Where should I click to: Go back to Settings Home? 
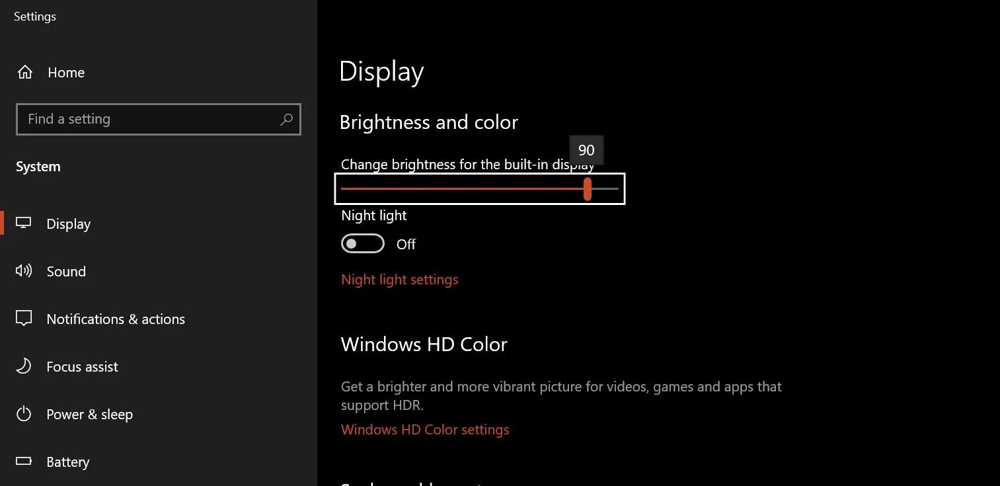(65, 72)
